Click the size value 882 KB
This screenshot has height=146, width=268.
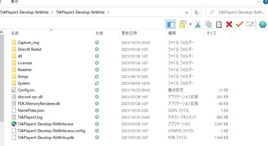[222, 117]
